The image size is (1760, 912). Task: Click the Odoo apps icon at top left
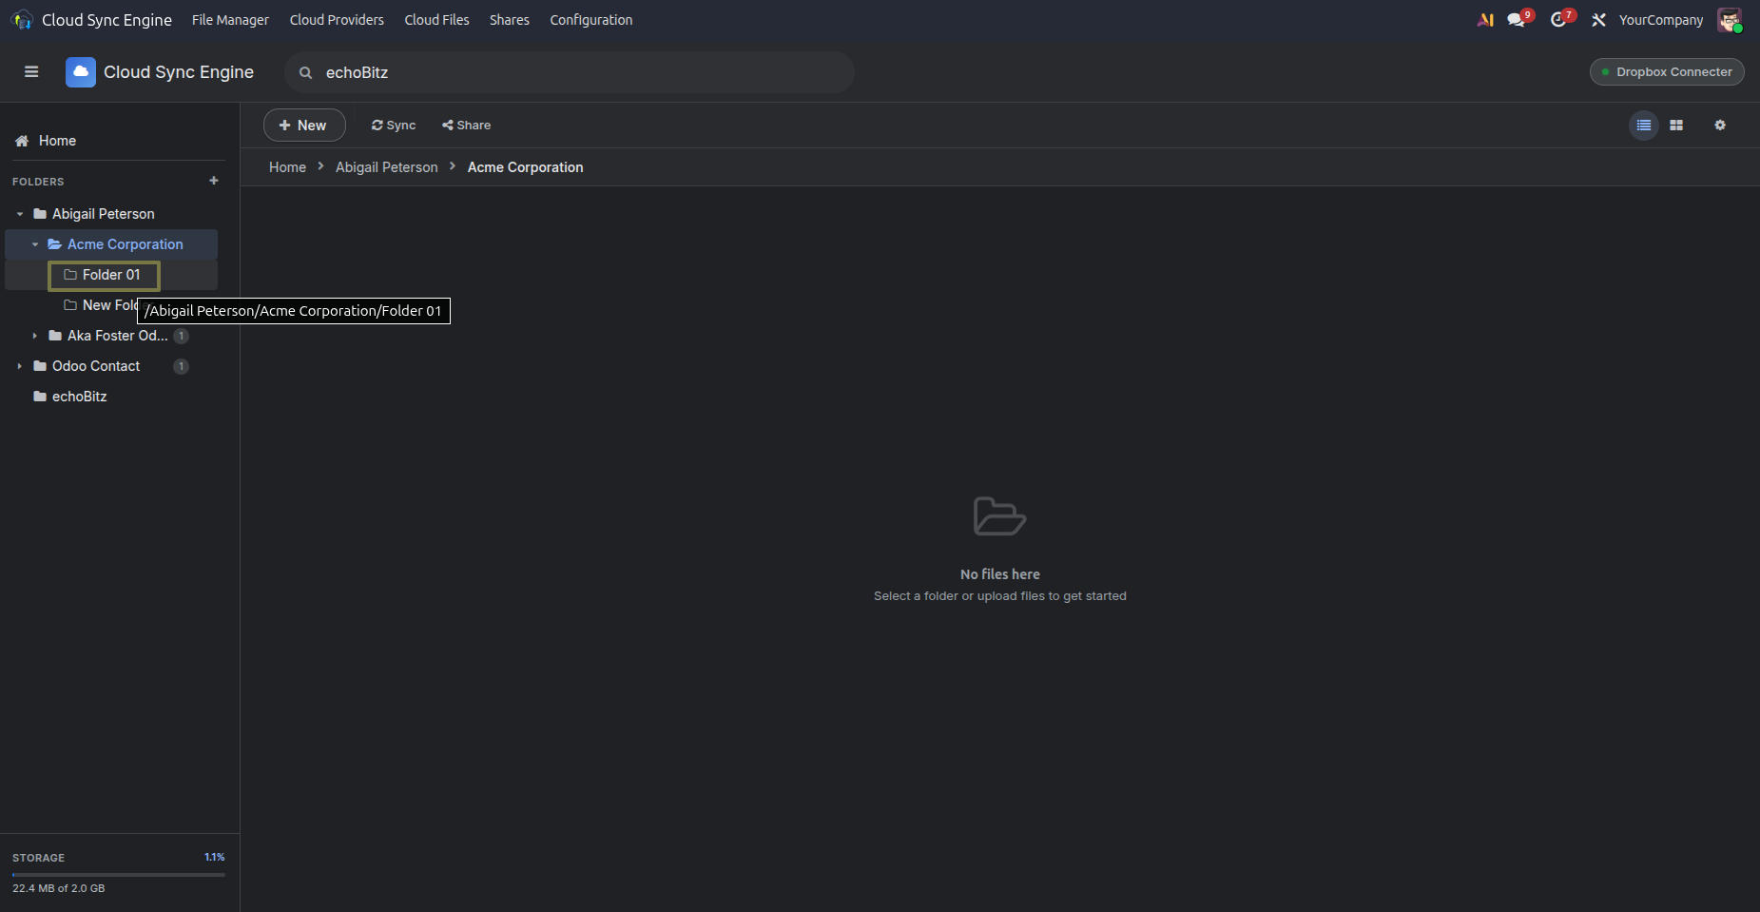coord(22,20)
